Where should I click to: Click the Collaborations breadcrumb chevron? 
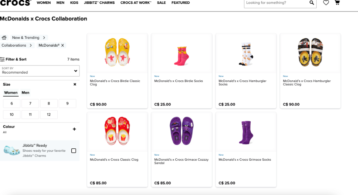pos(30,45)
